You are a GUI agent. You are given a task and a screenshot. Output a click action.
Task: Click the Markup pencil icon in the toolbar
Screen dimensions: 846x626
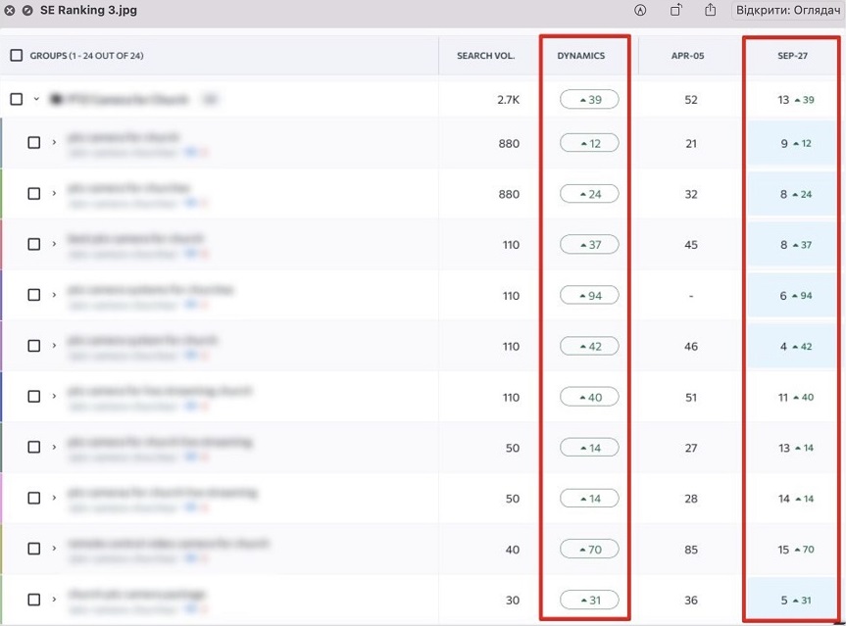tap(640, 10)
